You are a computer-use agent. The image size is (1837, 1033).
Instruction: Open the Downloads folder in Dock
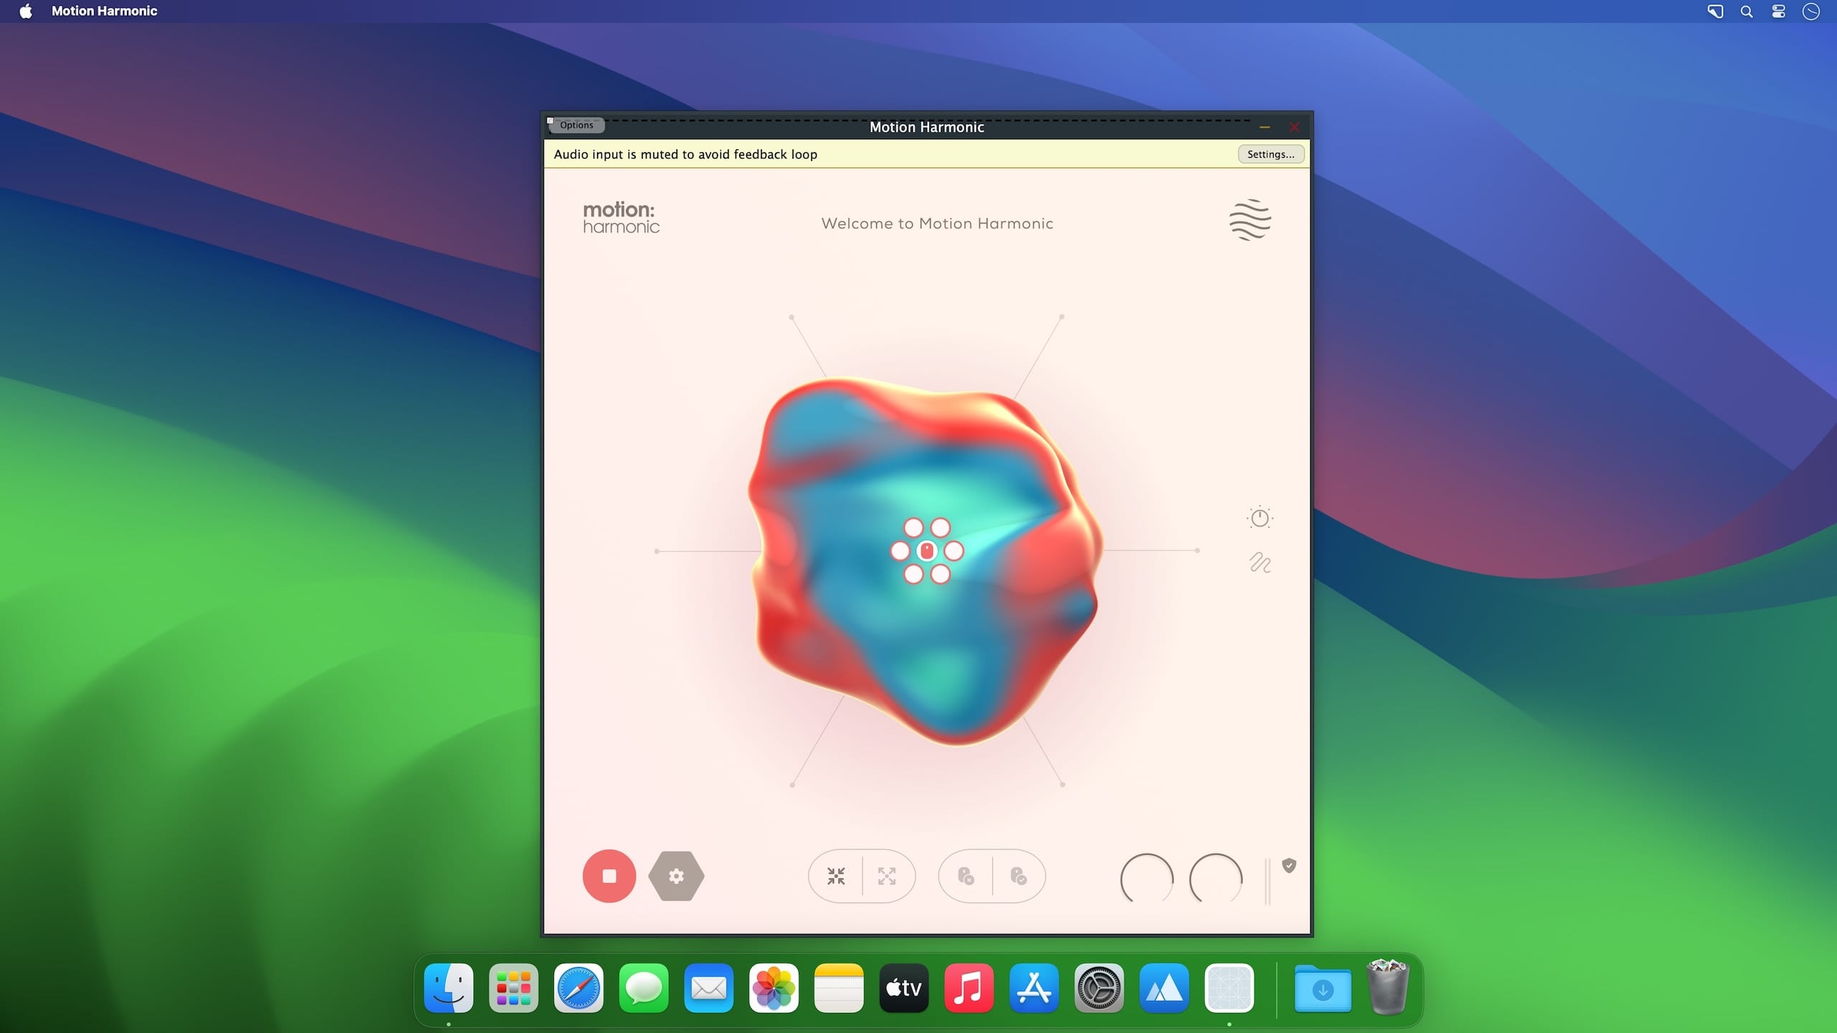click(1322, 989)
